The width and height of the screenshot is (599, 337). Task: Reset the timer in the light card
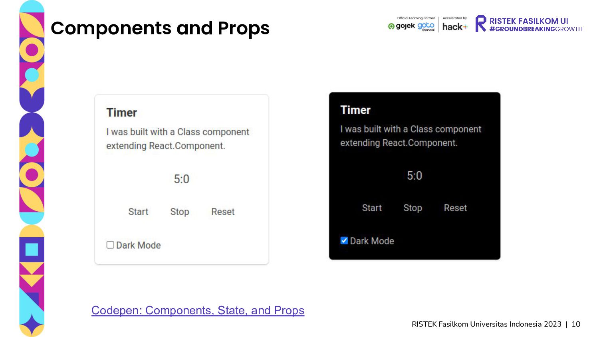(223, 212)
